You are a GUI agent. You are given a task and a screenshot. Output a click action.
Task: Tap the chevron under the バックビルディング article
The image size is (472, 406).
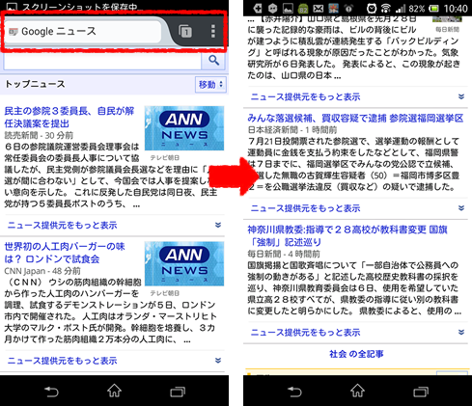coord(461,96)
